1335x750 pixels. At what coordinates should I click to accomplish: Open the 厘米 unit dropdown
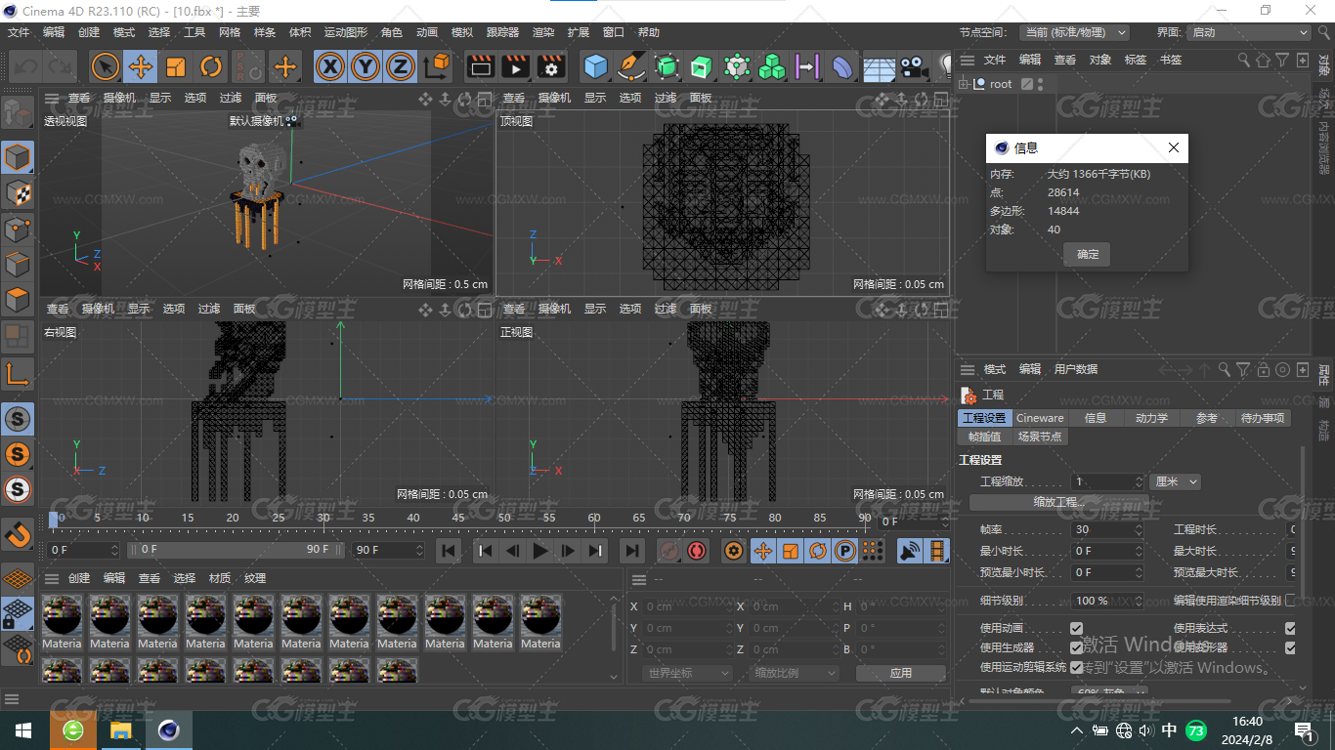coord(1175,481)
